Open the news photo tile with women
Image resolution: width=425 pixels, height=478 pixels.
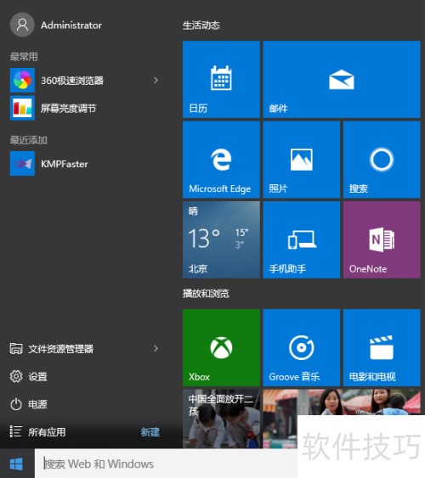click(342, 402)
